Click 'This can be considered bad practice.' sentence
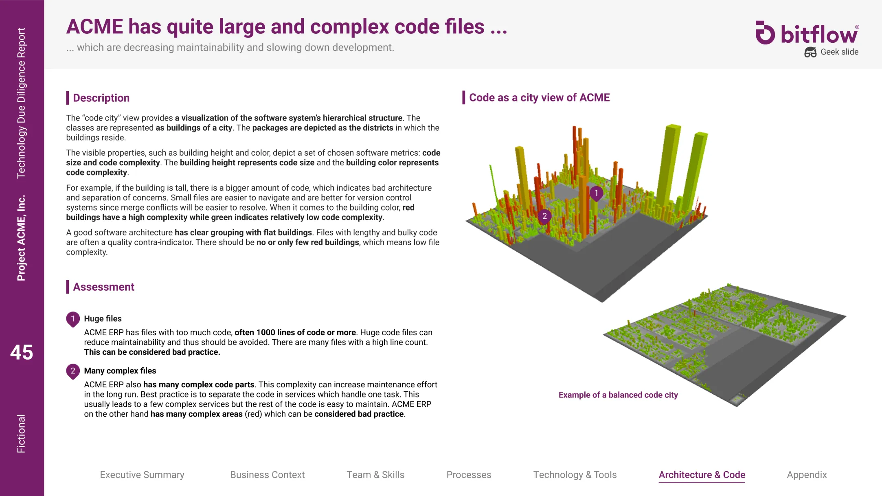The width and height of the screenshot is (882, 496). point(152,352)
